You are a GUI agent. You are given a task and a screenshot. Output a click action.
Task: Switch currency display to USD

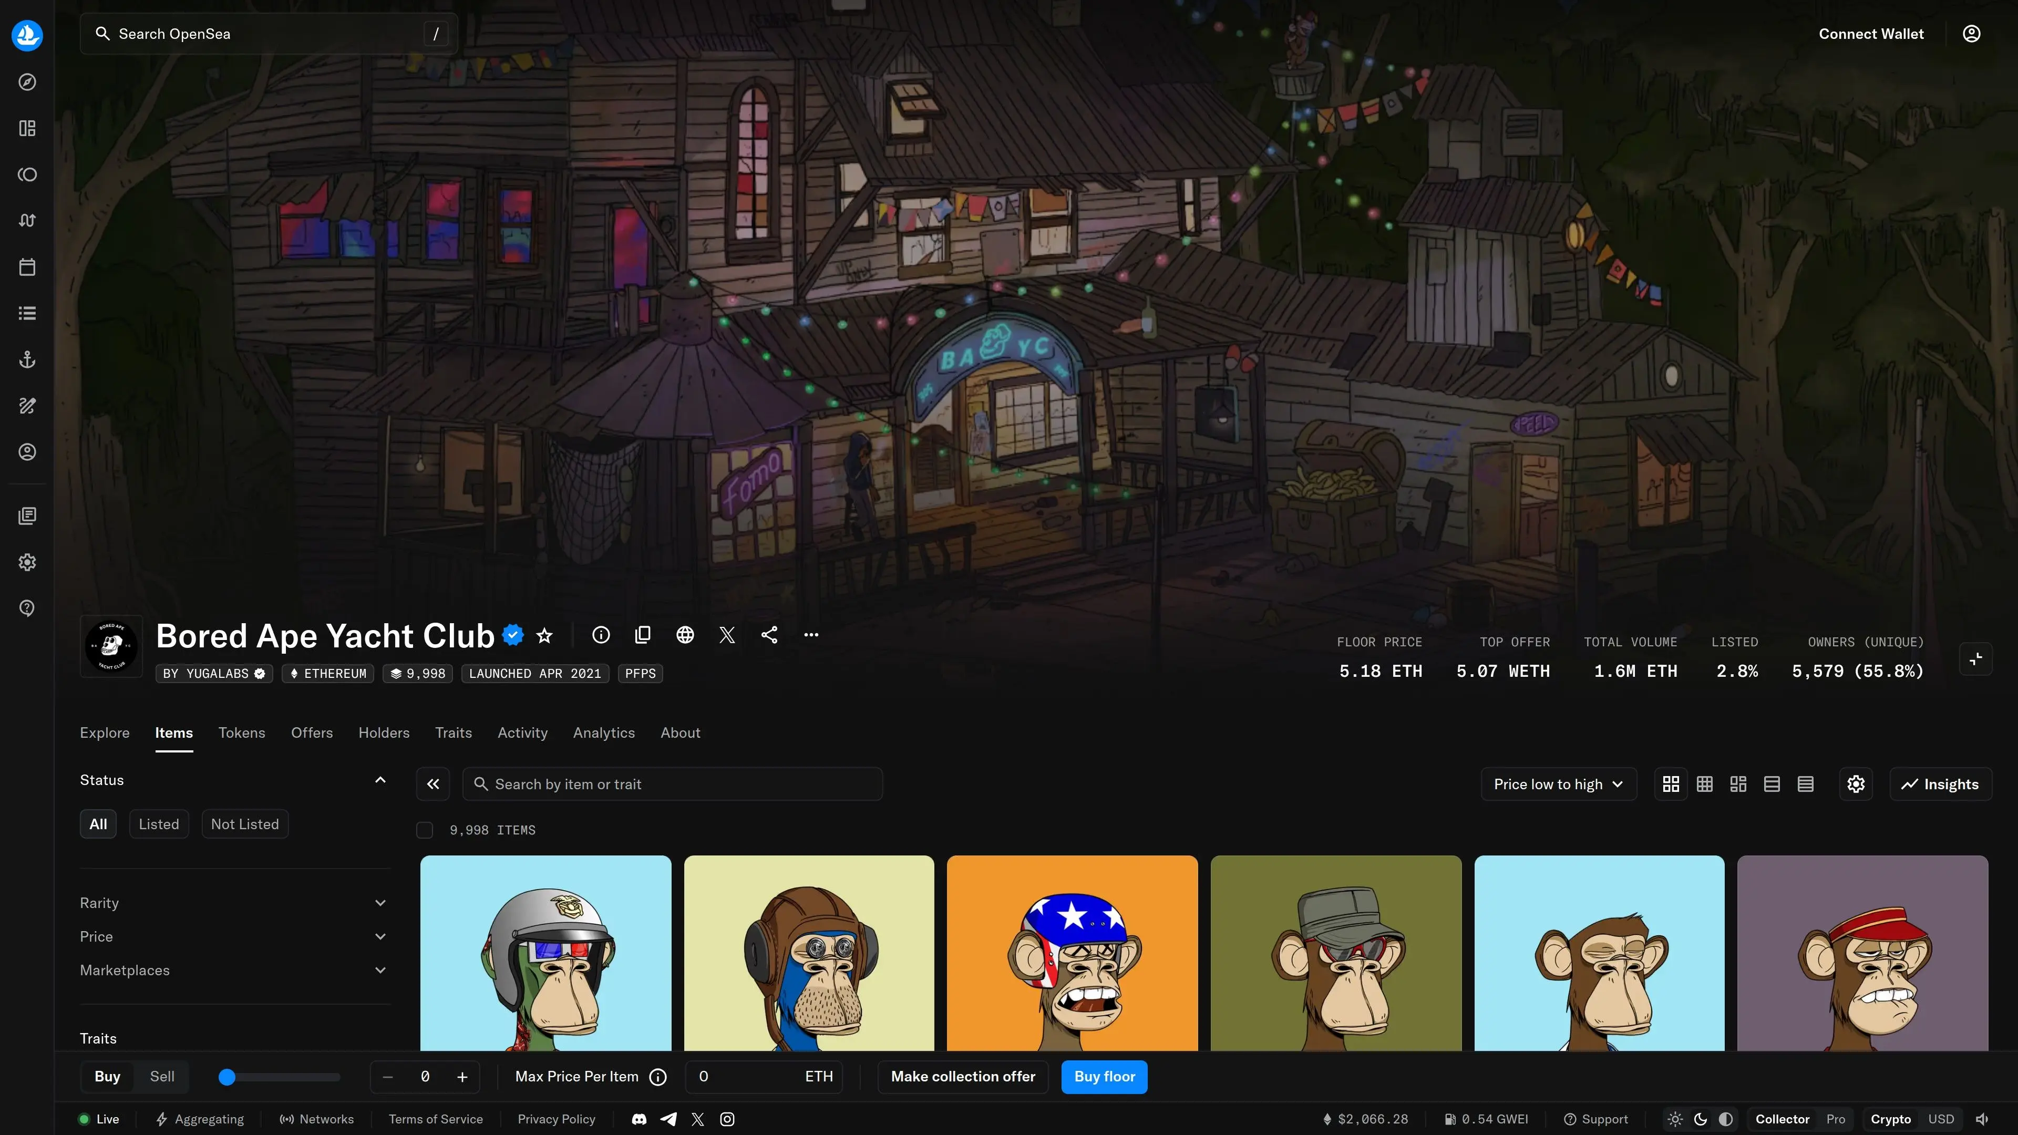[x=1940, y=1119]
